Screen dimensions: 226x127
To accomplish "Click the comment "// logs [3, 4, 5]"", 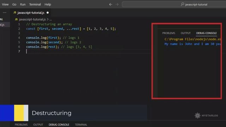I will tap(77, 47).
